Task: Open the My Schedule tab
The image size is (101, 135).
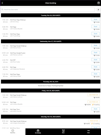Action: [38, 132]
